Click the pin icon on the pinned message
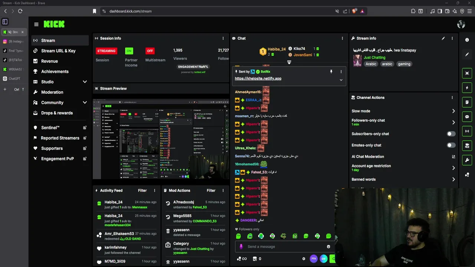 pos(331,72)
